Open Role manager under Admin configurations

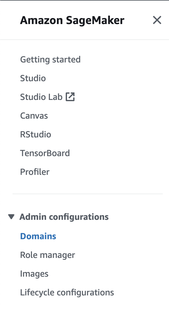48,255
